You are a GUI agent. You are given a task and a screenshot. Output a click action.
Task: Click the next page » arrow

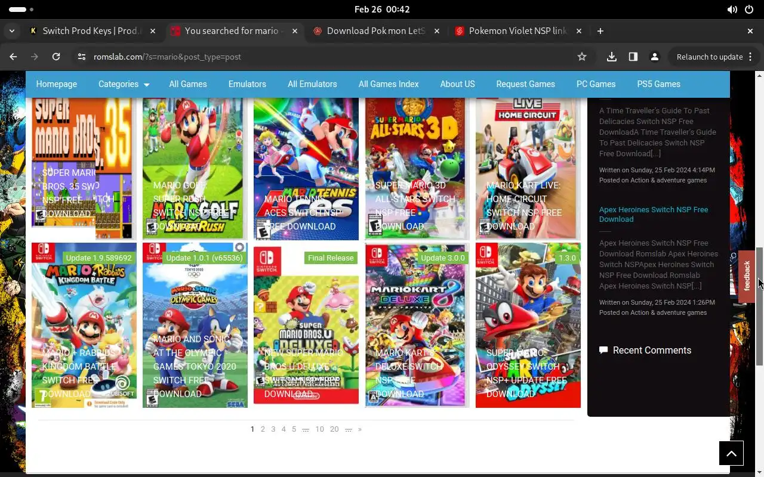tap(359, 429)
